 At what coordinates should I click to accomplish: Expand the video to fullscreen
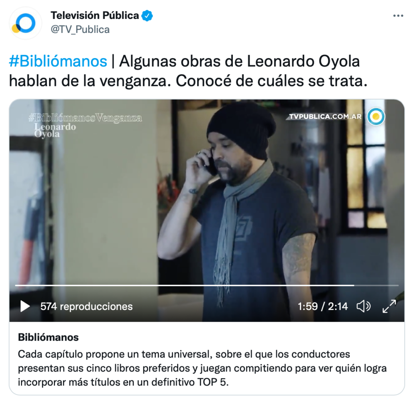click(x=389, y=306)
